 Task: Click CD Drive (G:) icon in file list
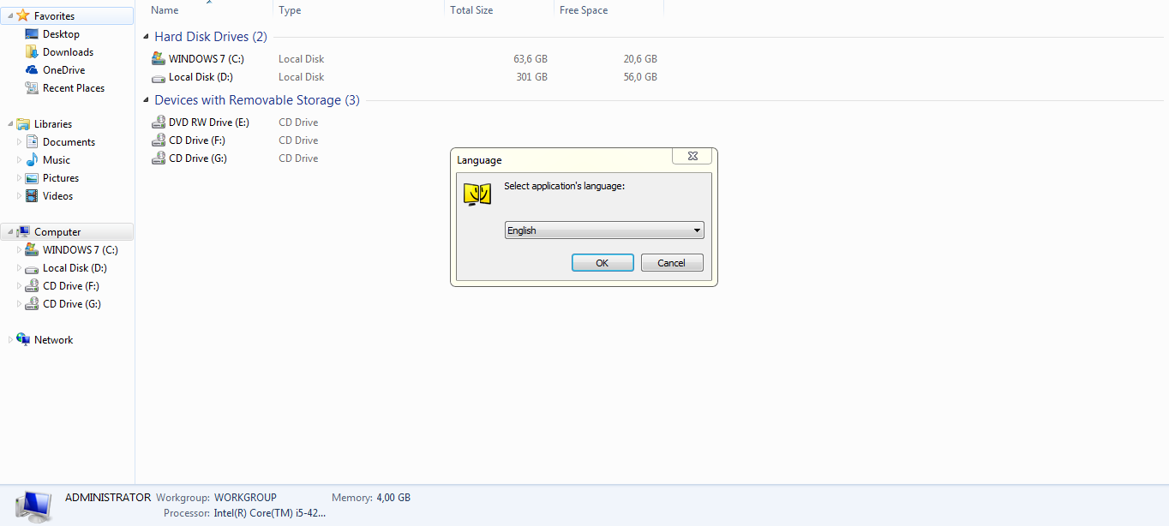coord(158,158)
